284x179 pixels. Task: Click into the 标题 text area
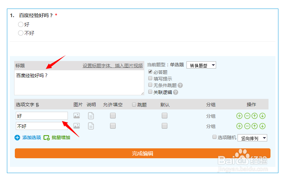tap(79, 83)
